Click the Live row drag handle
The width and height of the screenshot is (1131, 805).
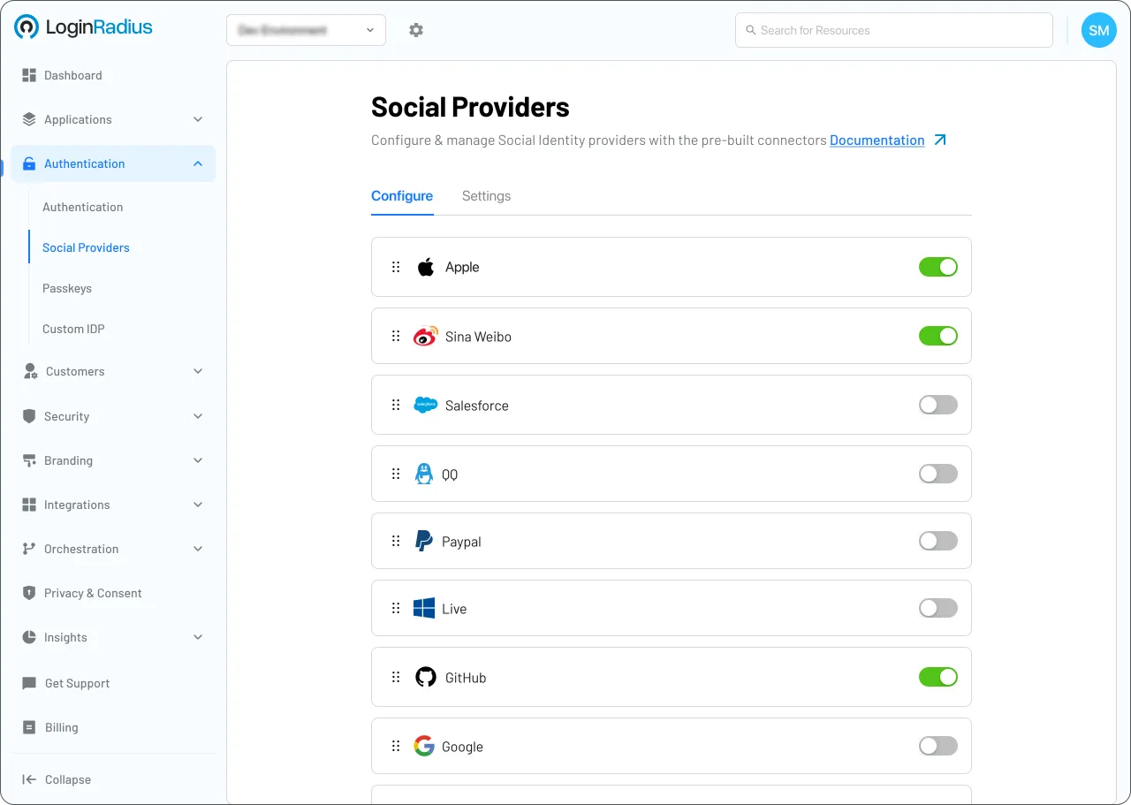[x=396, y=608]
